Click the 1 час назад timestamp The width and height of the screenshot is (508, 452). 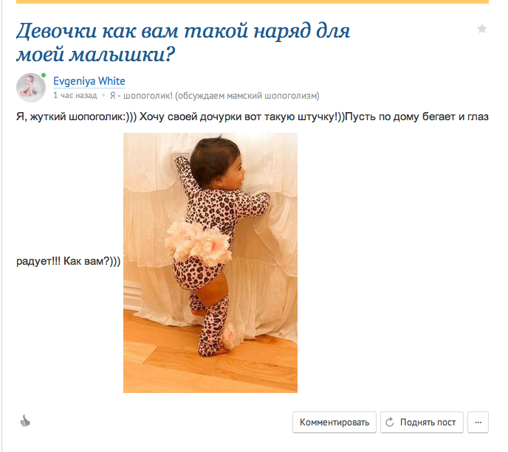pyautogui.click(x=75, y=95)
